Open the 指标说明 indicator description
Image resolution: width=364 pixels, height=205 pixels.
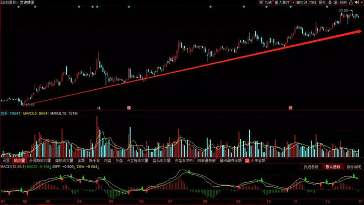point(354,166)
